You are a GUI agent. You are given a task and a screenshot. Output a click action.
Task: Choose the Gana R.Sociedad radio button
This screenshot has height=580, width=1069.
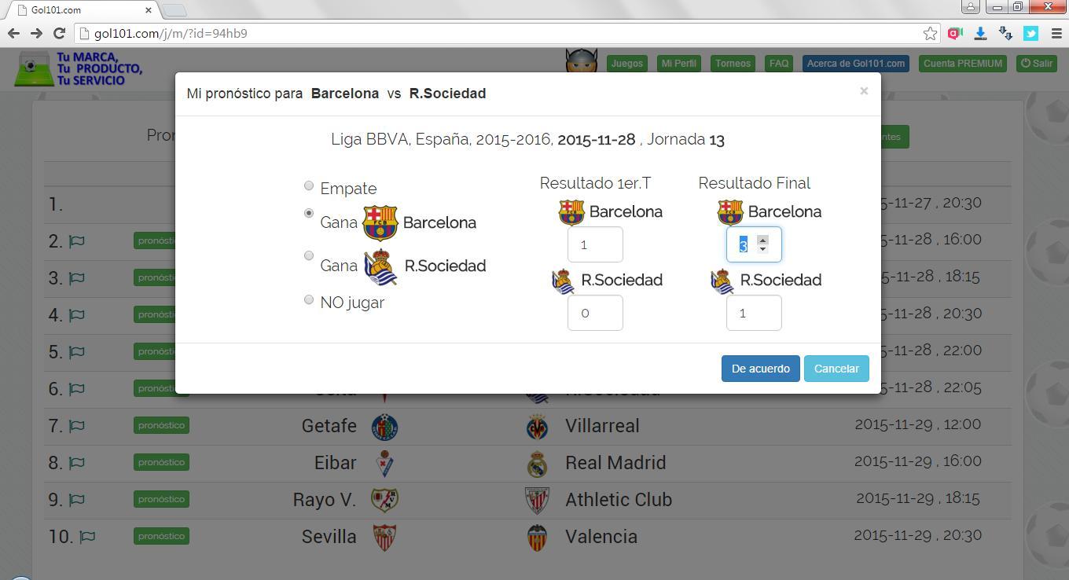coord(309,255)
